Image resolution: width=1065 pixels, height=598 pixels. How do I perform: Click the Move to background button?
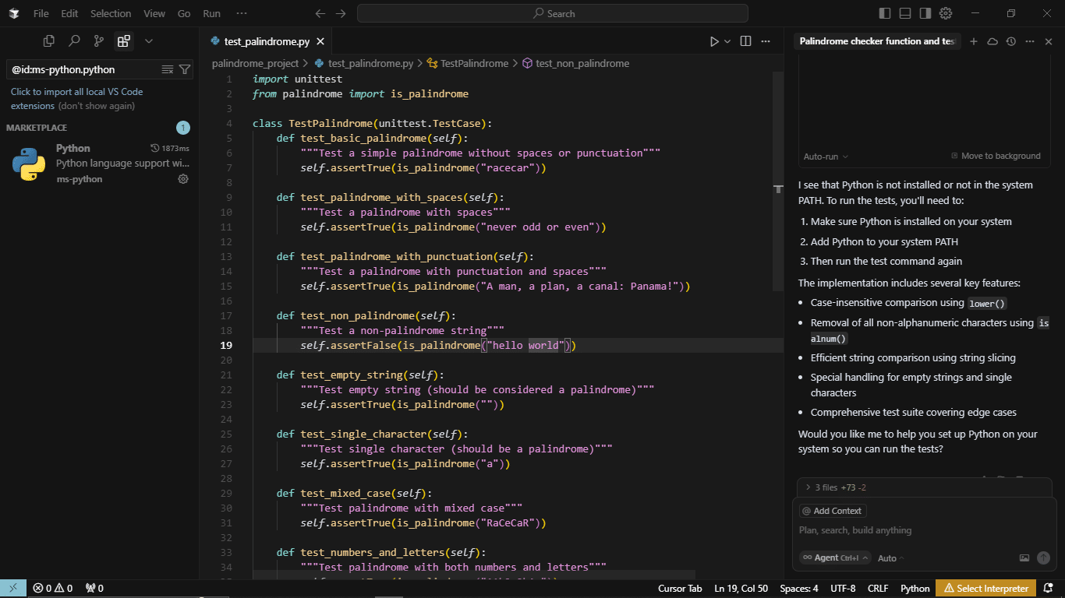(x=996, y=156)
